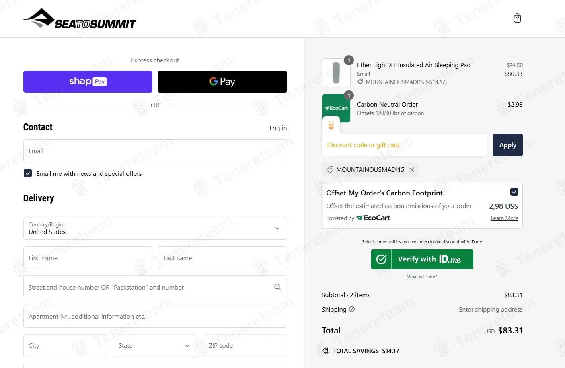Click the shipping help question icon
Screen dimensions: 565x368
point(352,309)
